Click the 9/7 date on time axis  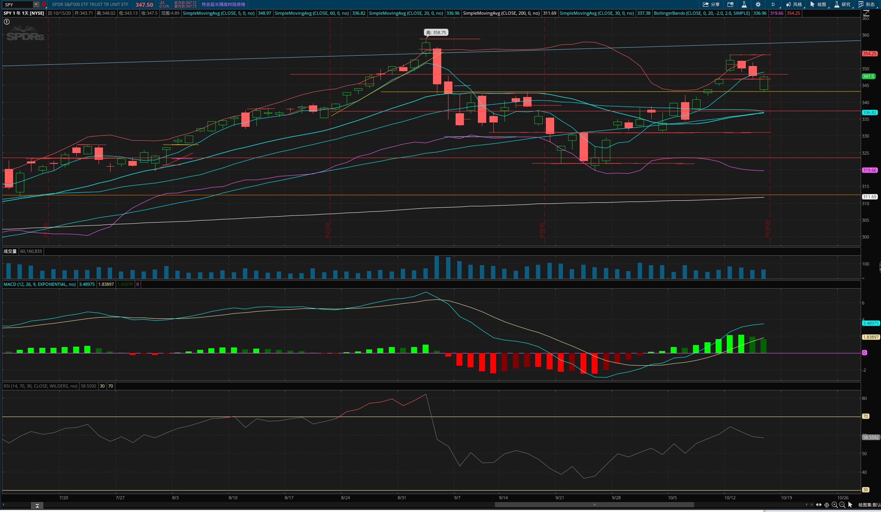(457, 498)
